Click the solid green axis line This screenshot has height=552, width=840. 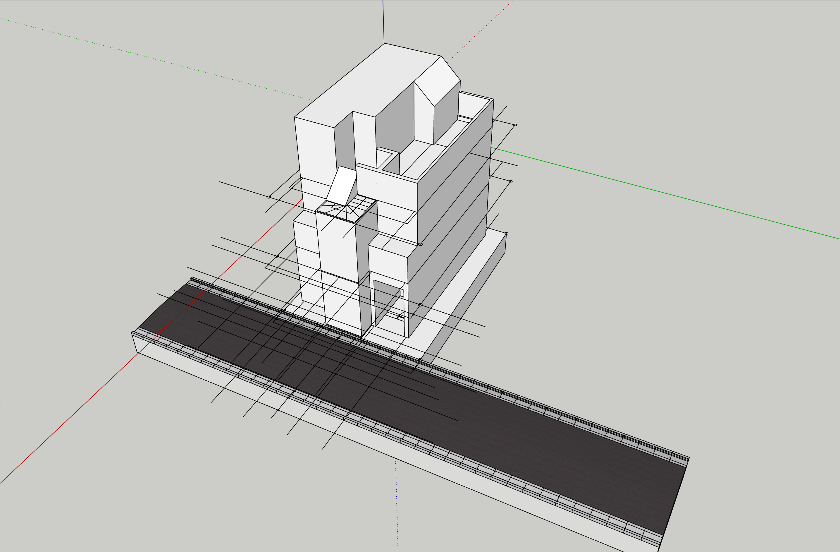[671, 195]
